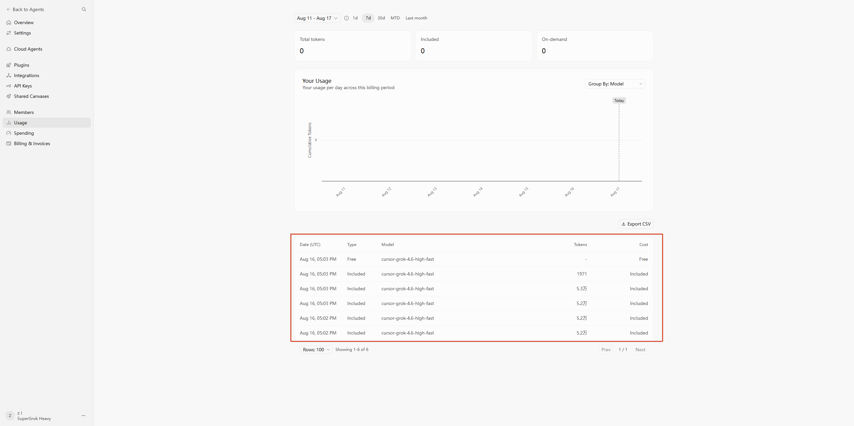
Task: Click the row showing 1971 tokens
Action: tap(474, 274)
